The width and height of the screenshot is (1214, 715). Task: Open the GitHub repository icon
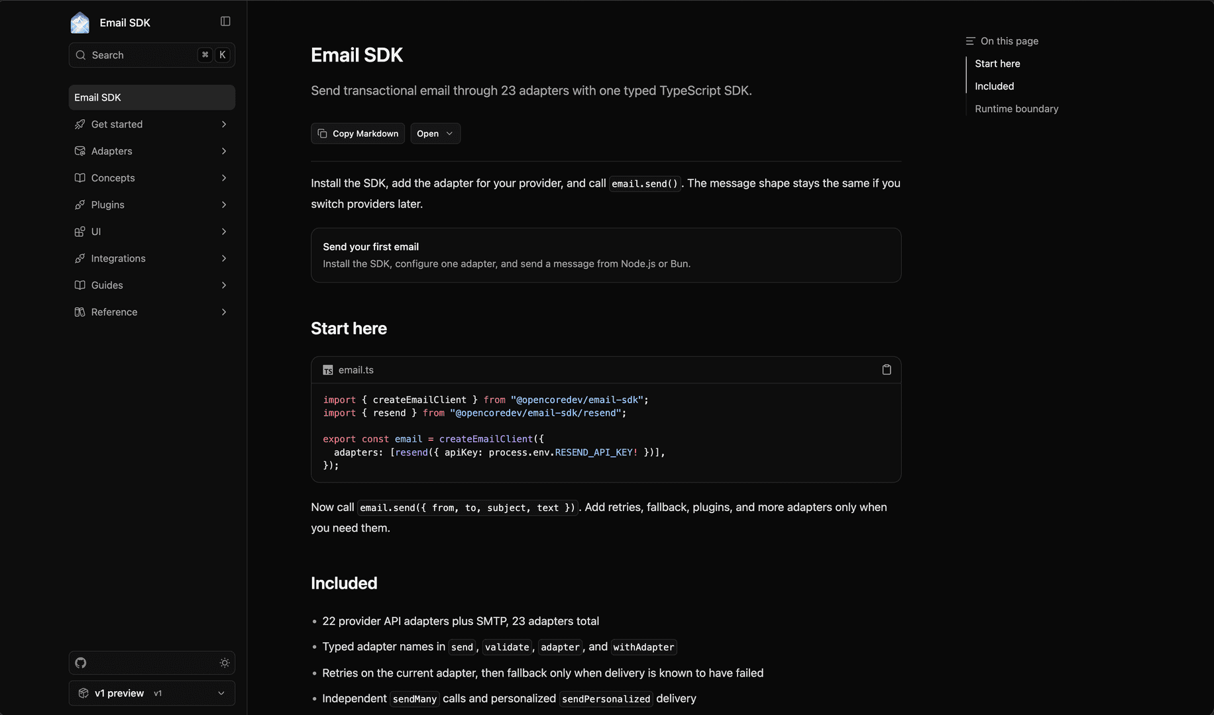tap(81, 663)
